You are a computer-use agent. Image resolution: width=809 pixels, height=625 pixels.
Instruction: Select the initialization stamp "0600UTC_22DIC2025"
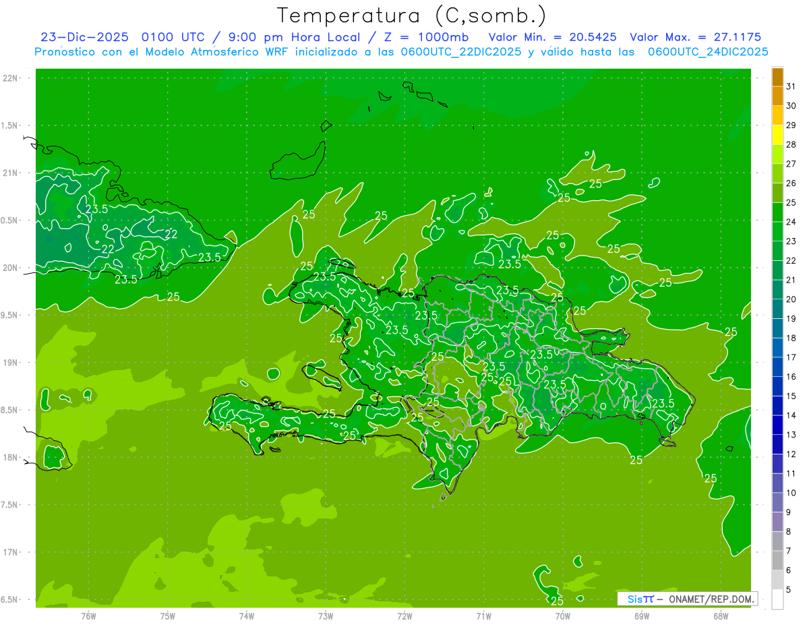pos(462,52)
